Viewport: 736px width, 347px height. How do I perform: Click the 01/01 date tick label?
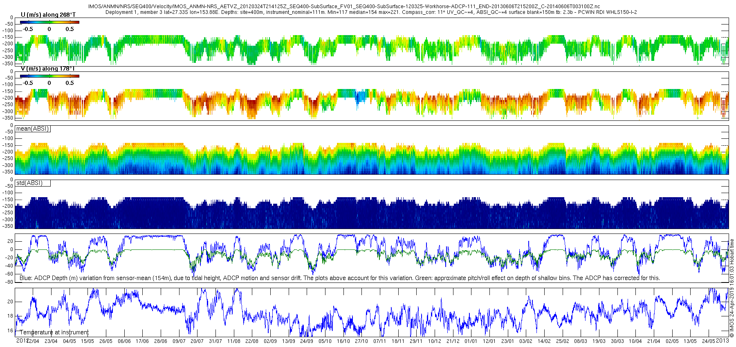point(471,341)
